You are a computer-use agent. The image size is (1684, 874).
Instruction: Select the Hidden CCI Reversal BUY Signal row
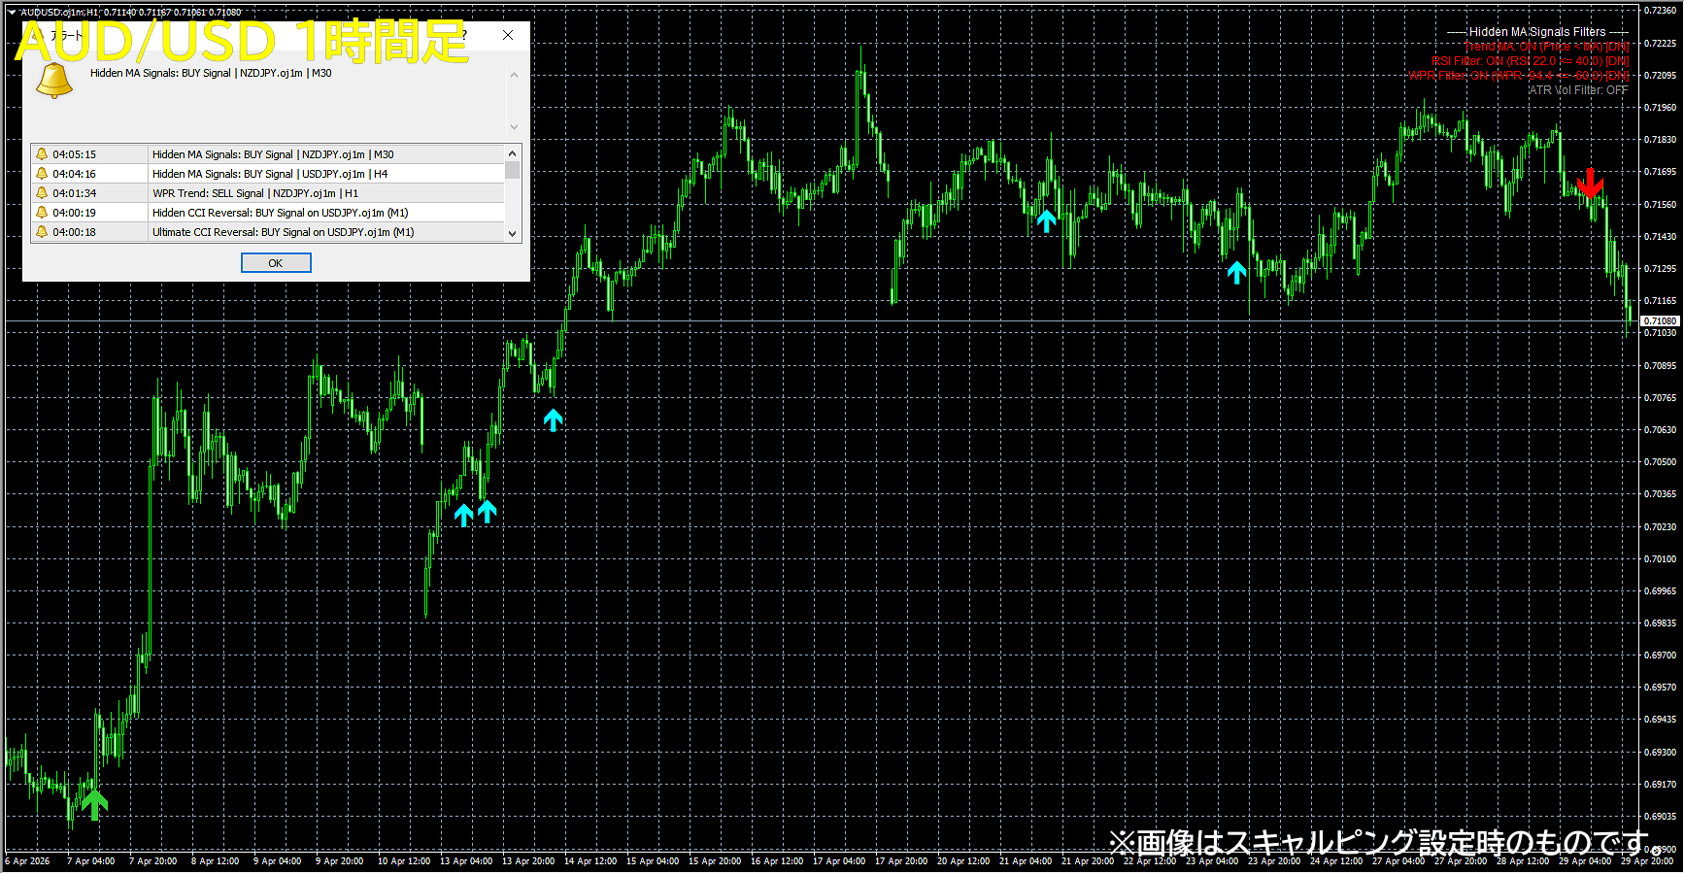click(268, 213)
